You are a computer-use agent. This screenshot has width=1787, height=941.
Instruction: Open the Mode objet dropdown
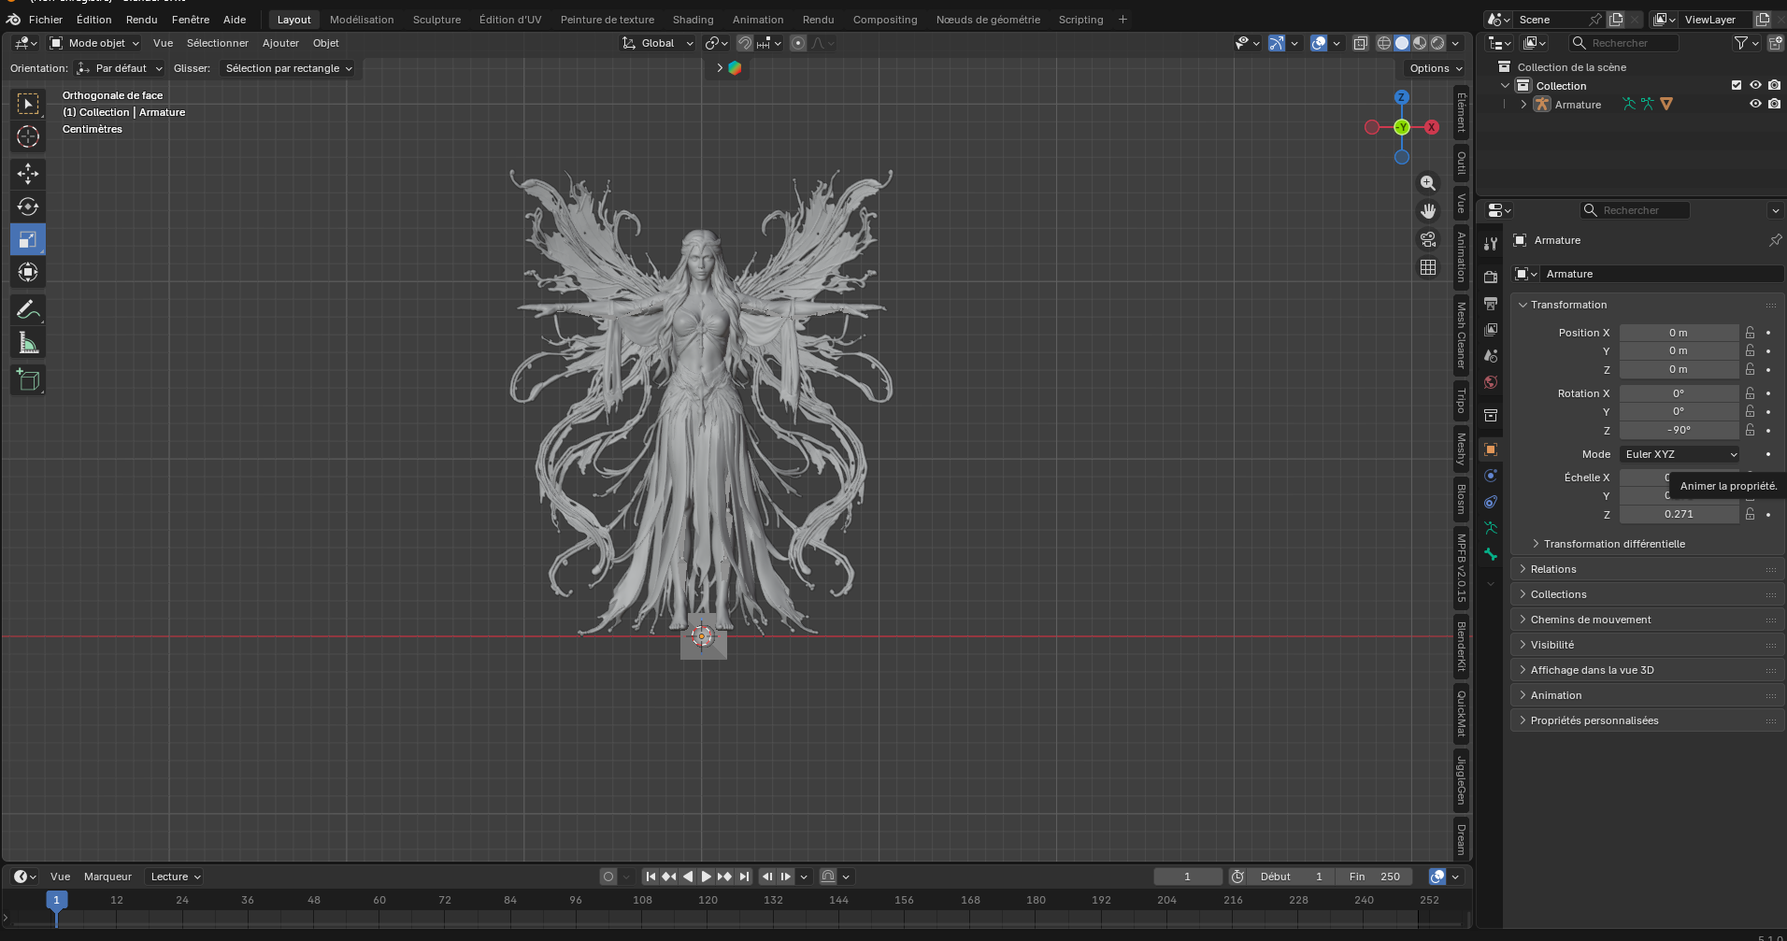click(94, 43)
